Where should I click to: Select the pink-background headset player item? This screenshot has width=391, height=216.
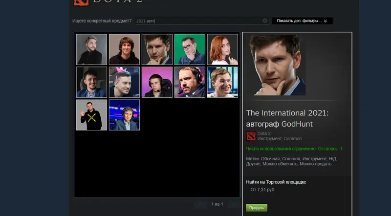pyautogui.click(x=157, y=82)
